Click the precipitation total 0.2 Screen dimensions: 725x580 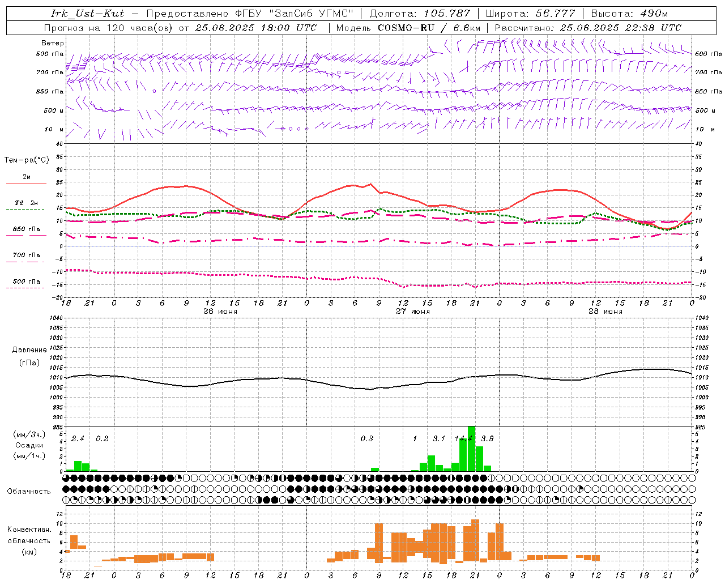102,438
